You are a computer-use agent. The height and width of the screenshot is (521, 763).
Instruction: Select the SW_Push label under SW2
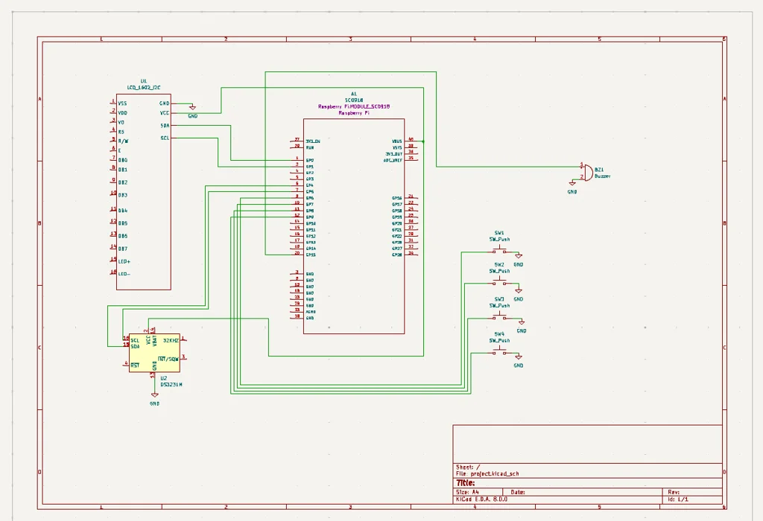501,269
